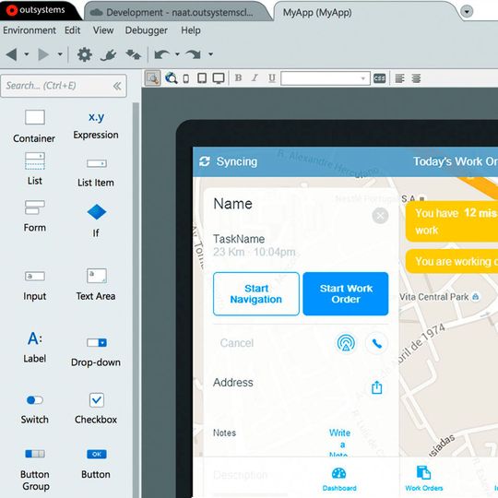Select the Label widget
498x498 pixels.
35,347
